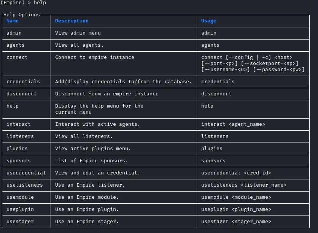Click the 'connect' command in Name column

[17, 57]
